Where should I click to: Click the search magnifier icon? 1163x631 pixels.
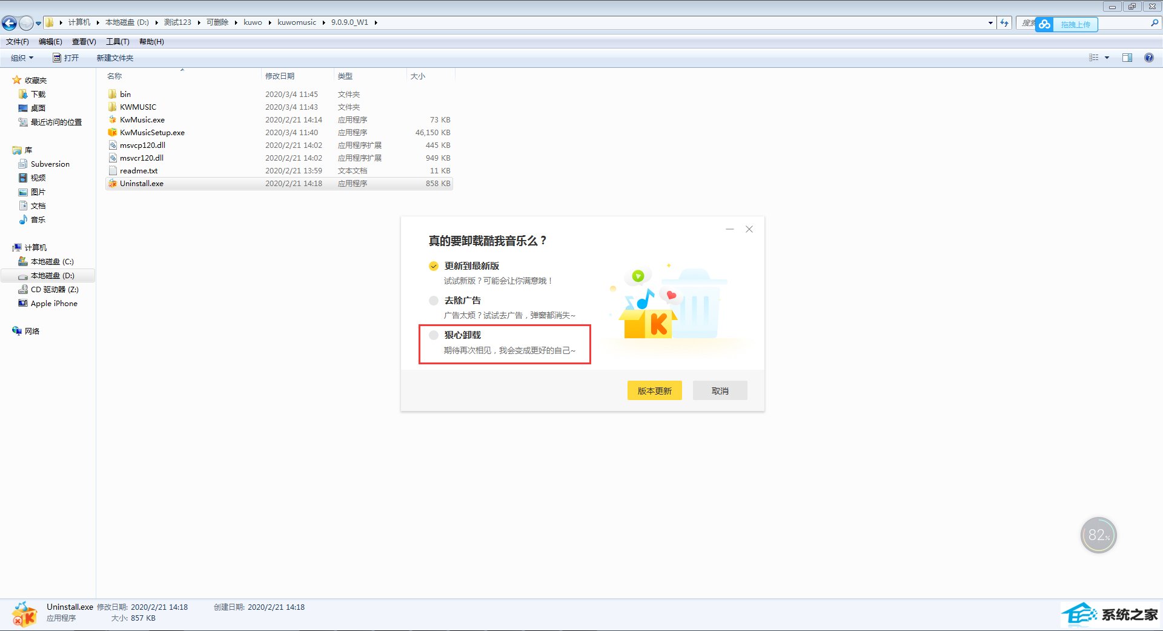(1155, 22)
